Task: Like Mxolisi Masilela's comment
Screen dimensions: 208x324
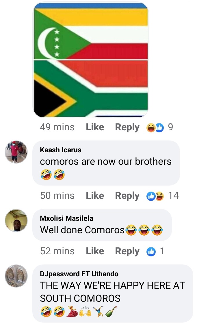Action: [95, 251]
